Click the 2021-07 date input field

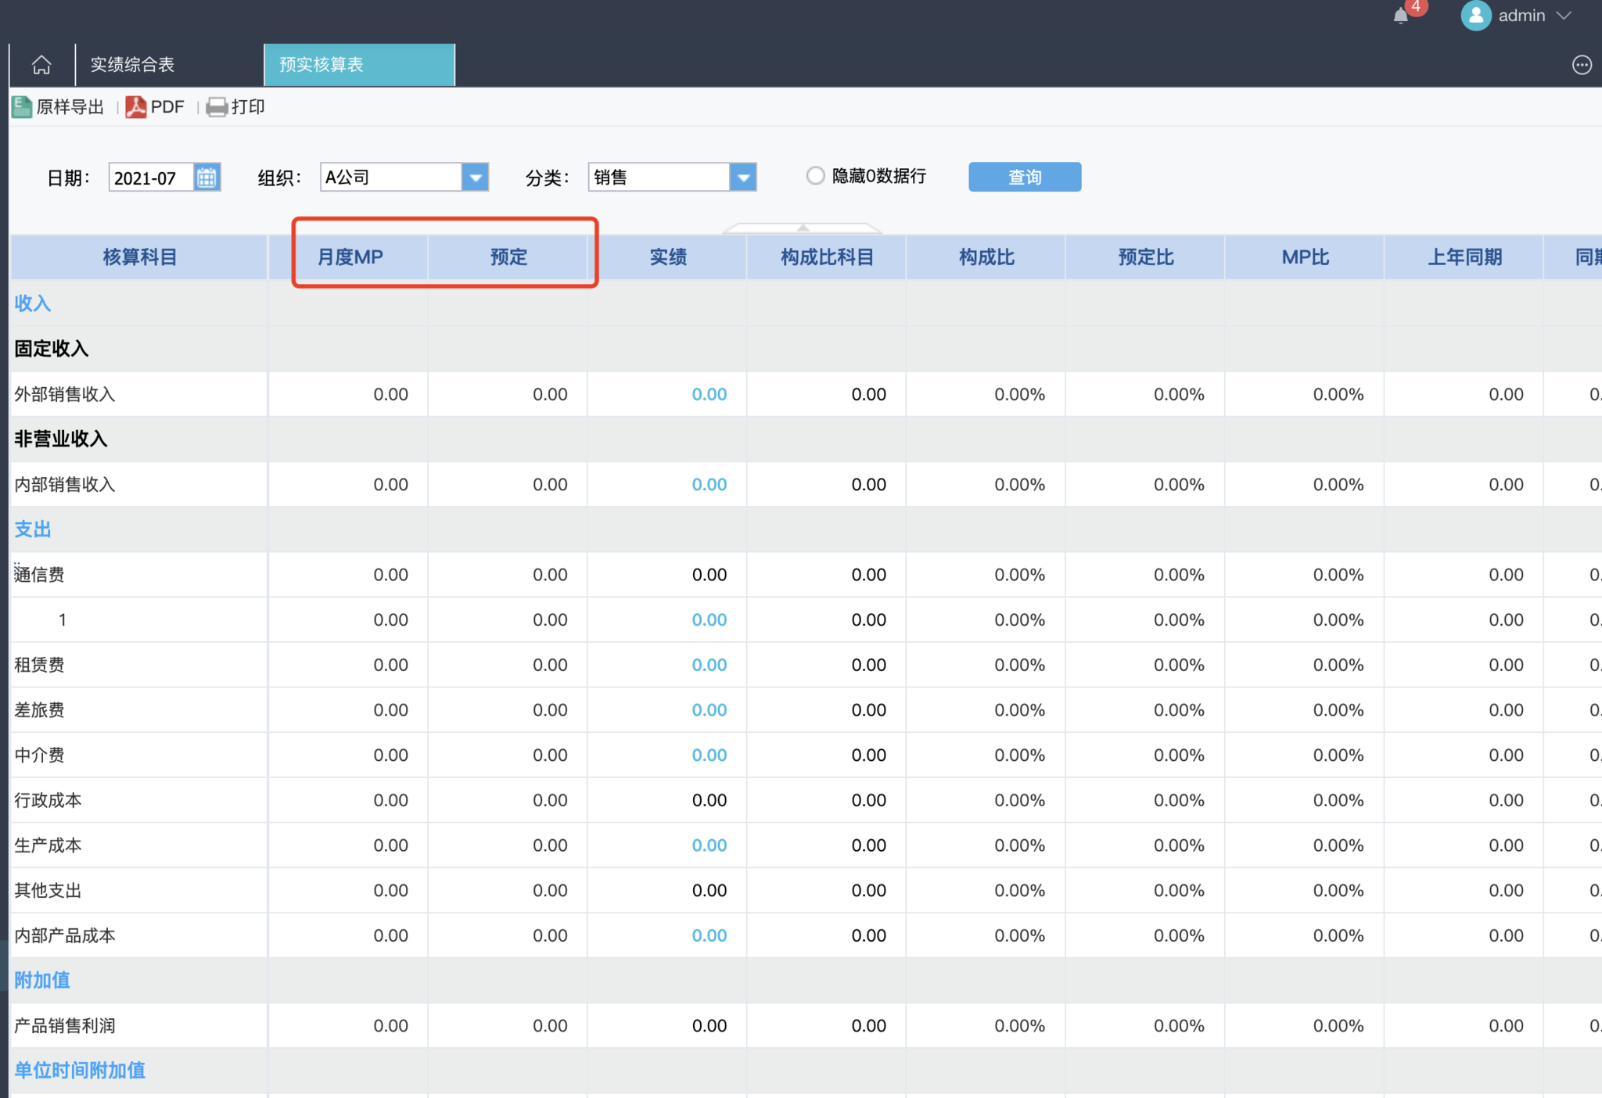click(x=150, y=178)
